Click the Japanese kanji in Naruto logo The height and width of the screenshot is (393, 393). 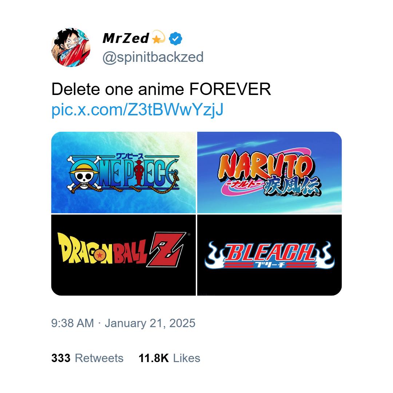[x=292, y=186]
